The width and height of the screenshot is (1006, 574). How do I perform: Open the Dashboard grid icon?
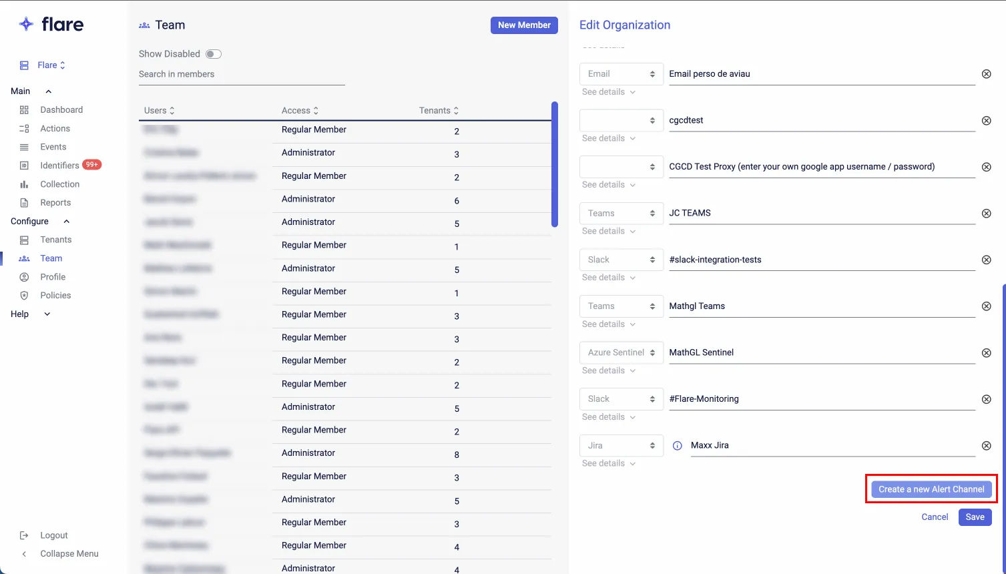point(24,110)
